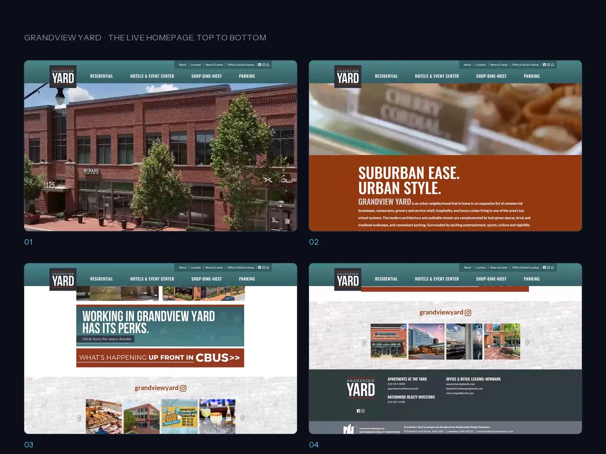Image resolution: width=606 pixels, height=454 pixels.
Task: Click kenneth.isenbarger@nmrk.com email in footer
Action: [x=465, y=388]
